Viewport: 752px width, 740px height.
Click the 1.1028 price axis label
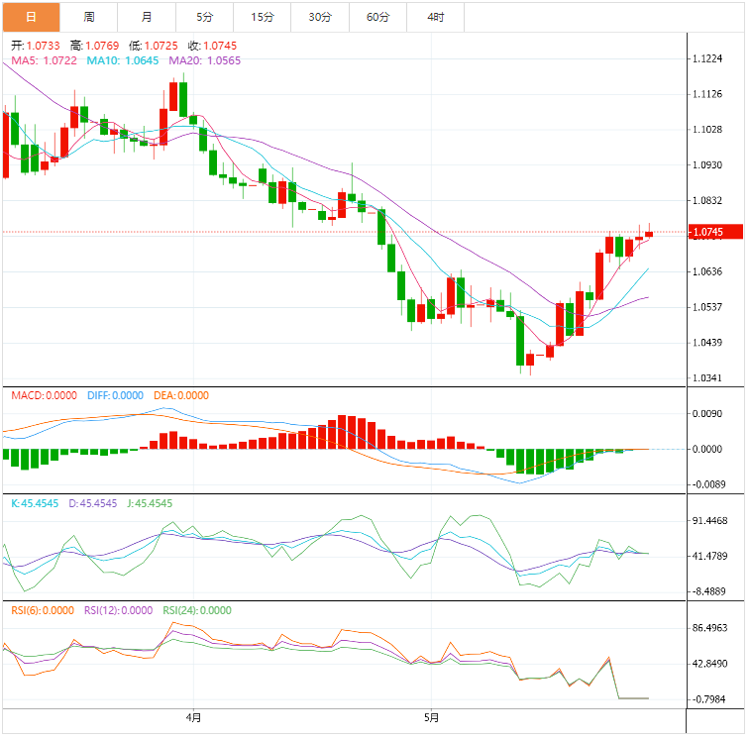tap(707, 130)
